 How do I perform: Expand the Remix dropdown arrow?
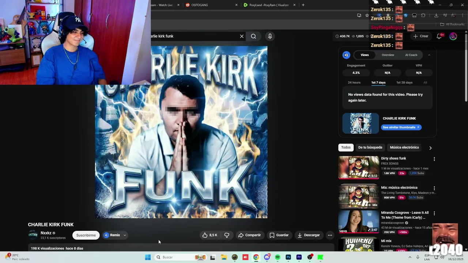click(125, 235)
